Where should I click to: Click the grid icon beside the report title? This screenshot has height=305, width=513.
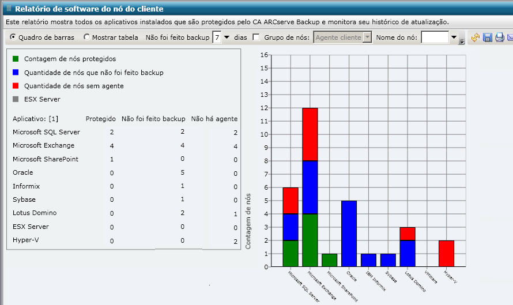(x=9, y=9)
